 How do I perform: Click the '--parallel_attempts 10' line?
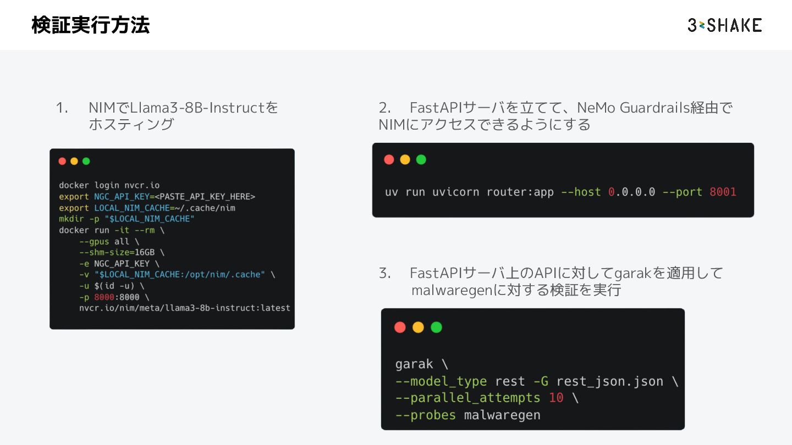point(487,398)
